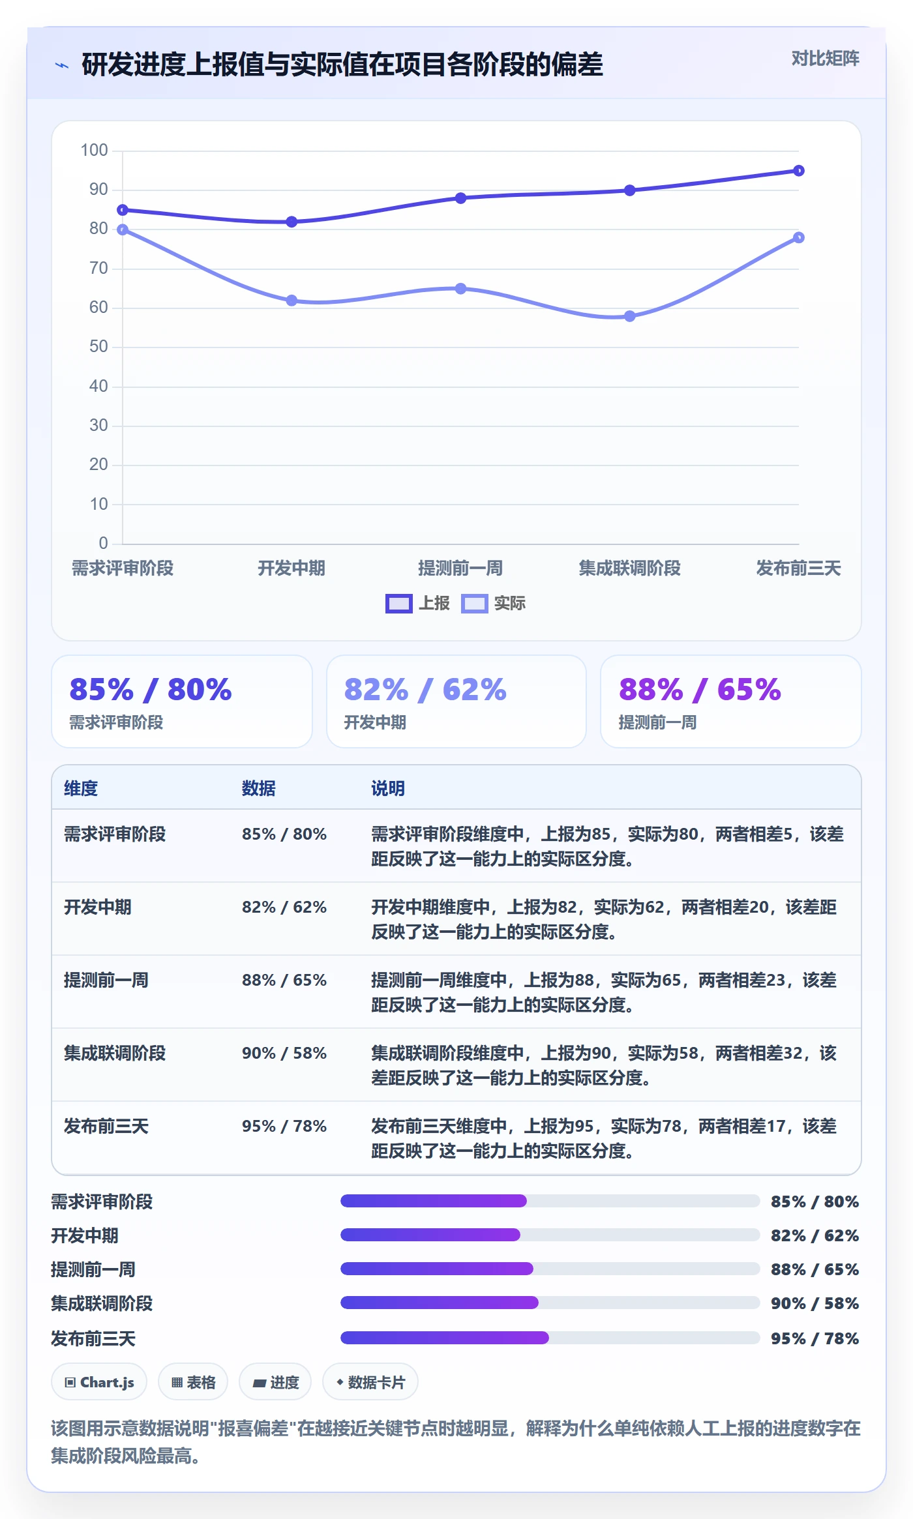Toggle the 上报 legend swatch
The image size is (913, 1519).
coord(398,604)
